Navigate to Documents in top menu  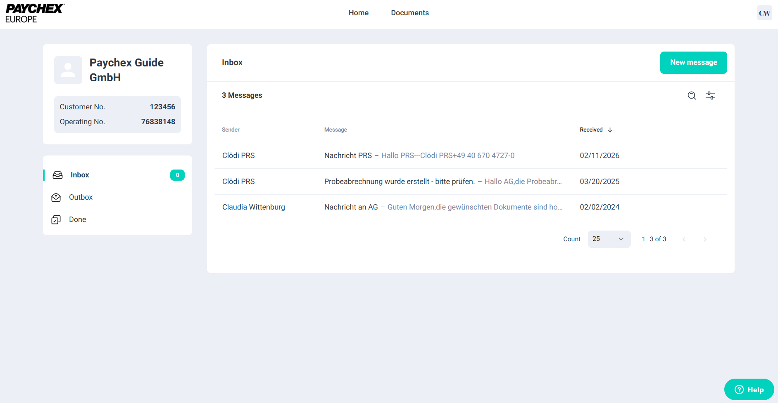[x=409, y=13]
